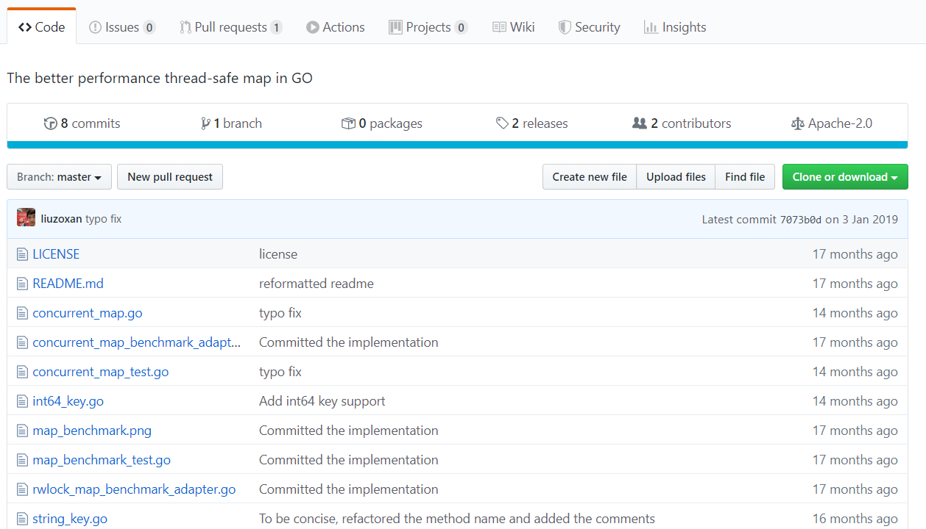Open the Pull requests tab
926x529 pixels.
pyautogui.click(x=230, y=27)
